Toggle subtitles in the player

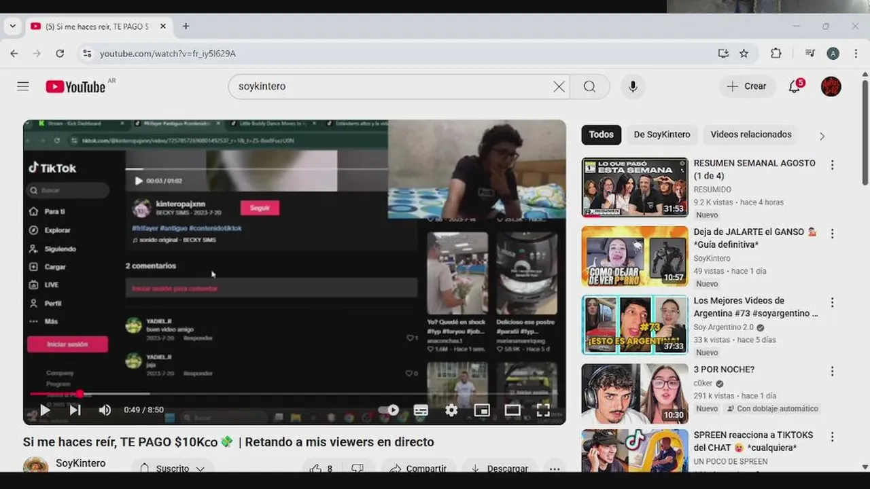pos(421,410)
